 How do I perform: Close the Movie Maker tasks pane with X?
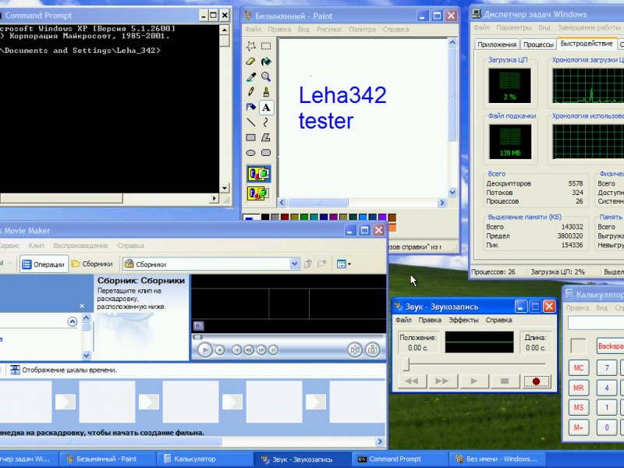(x=82, y=306)
